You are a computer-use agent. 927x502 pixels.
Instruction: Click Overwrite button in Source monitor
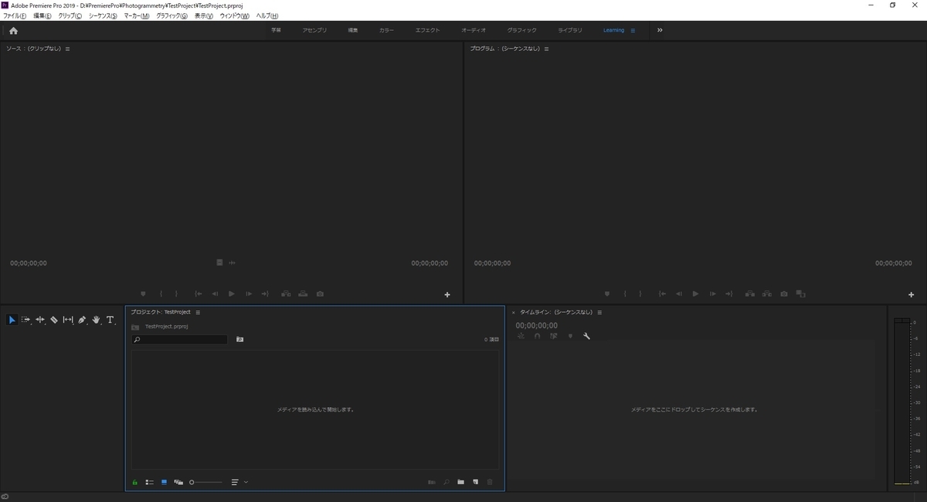tap(303, 294)
